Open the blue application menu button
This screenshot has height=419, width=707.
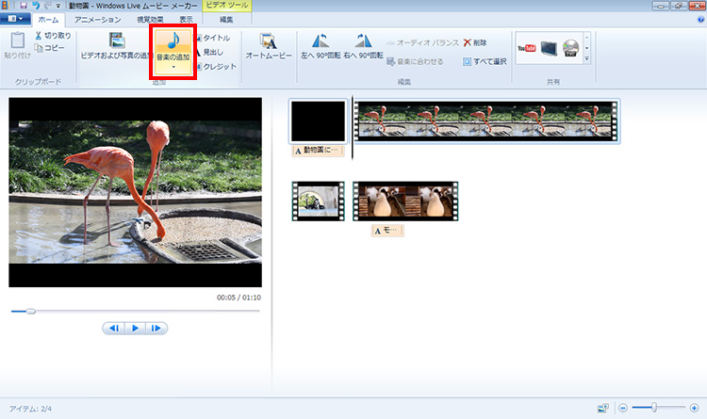15,19
